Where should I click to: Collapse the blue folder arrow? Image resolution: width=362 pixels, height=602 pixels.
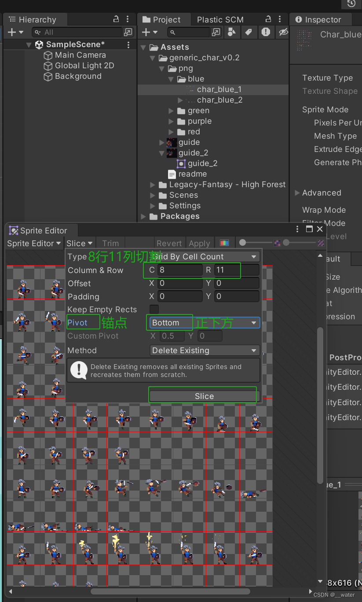tap(171, 79)
